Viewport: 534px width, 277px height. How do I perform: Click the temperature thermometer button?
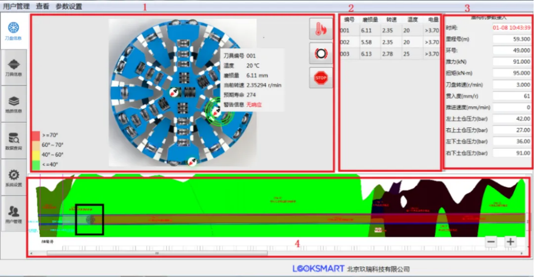(321, 29)
